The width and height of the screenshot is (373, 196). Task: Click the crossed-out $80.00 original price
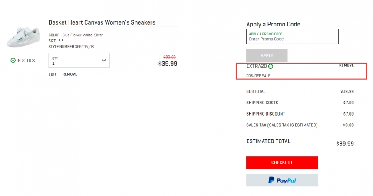[x=169, y=57]
